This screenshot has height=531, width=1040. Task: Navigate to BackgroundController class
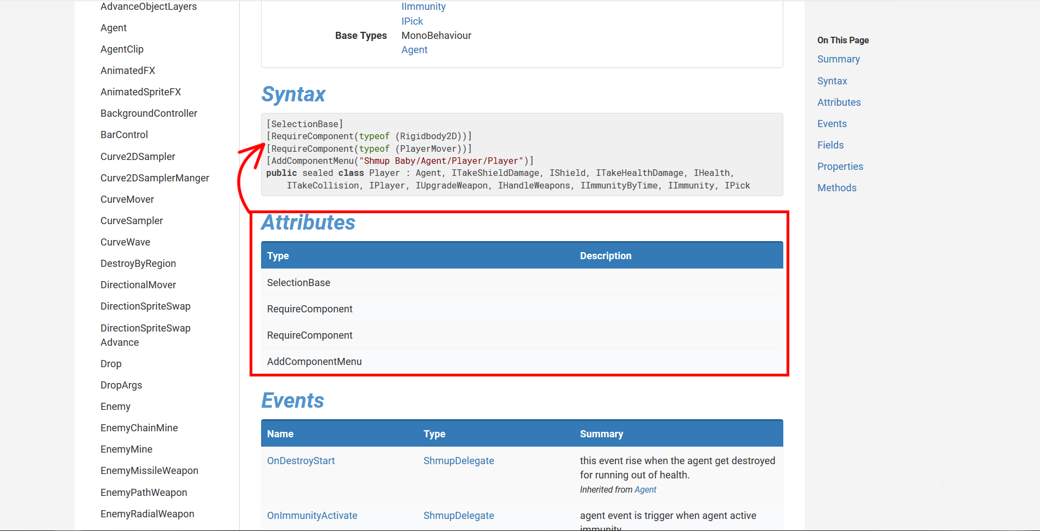point(149,113)
